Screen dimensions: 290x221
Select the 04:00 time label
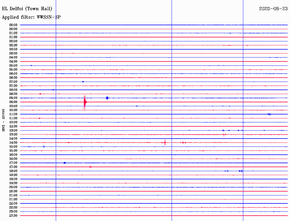pyautogui.click(x=13, y=58)
